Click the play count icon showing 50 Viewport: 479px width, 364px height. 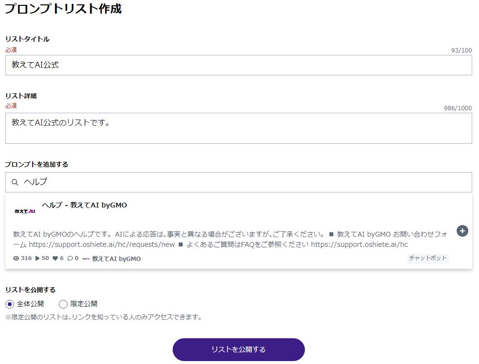tap(37, 259)
